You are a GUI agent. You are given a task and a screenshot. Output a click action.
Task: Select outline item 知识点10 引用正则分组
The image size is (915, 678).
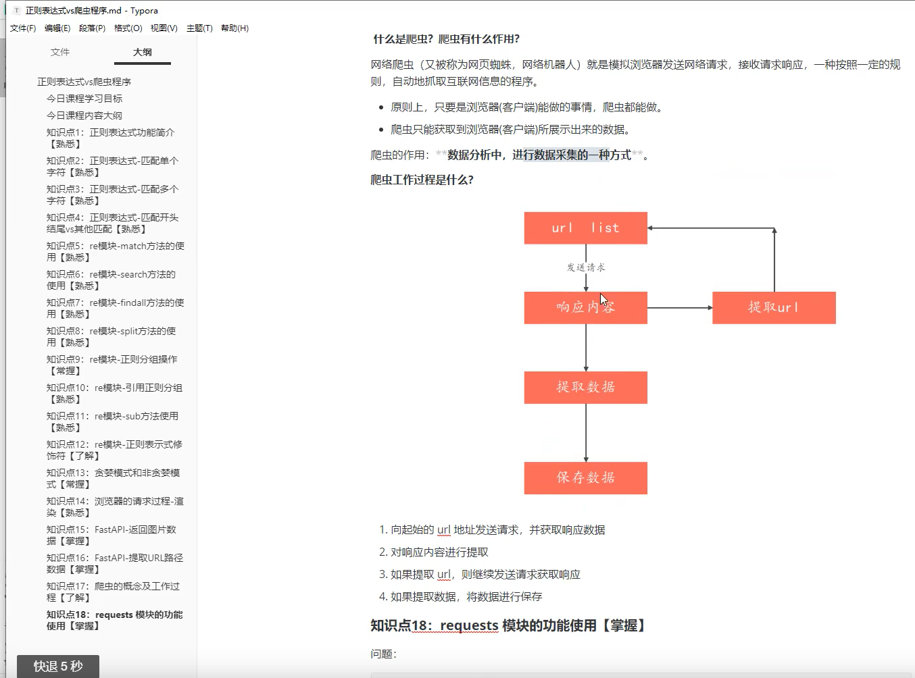click(x=114, y=393)
